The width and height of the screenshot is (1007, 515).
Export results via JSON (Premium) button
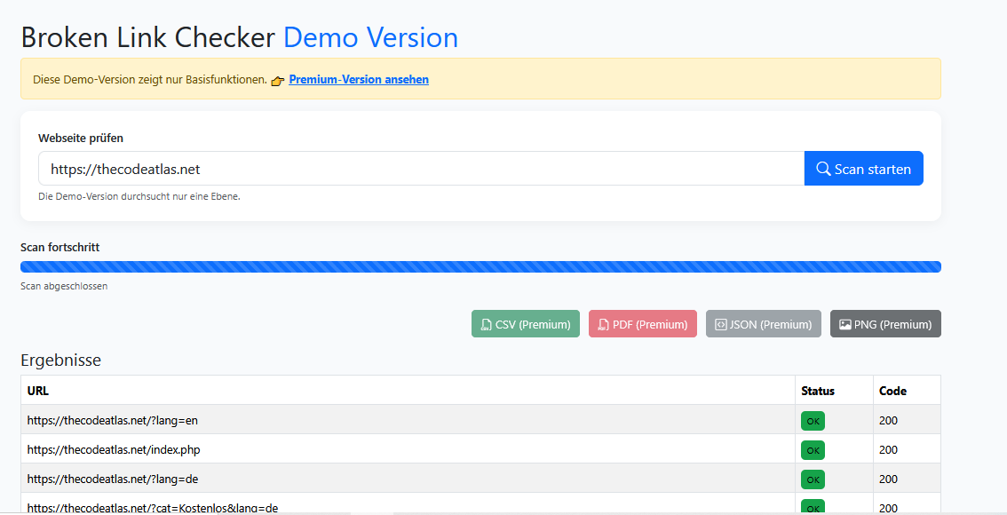tap(764, 324)
